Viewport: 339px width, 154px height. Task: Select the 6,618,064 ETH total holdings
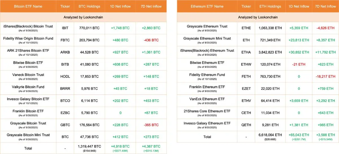[270, 135]
